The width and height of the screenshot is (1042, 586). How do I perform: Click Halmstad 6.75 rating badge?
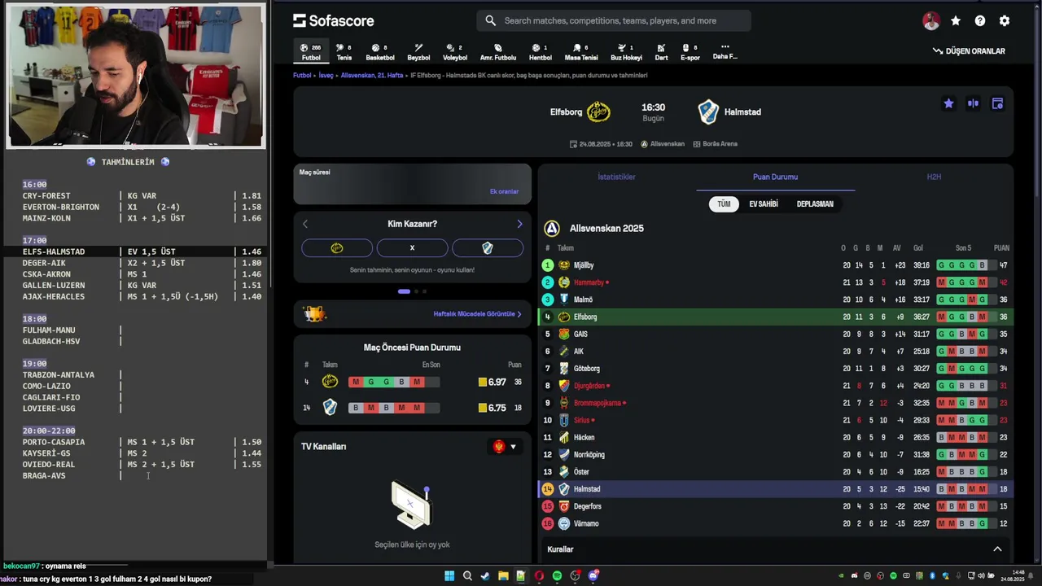pos(493,408)
